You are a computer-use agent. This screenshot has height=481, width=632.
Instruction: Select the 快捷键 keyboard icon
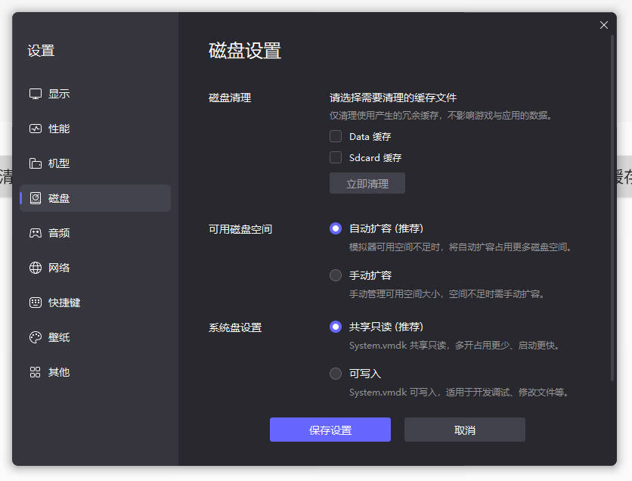coord(35,302)
